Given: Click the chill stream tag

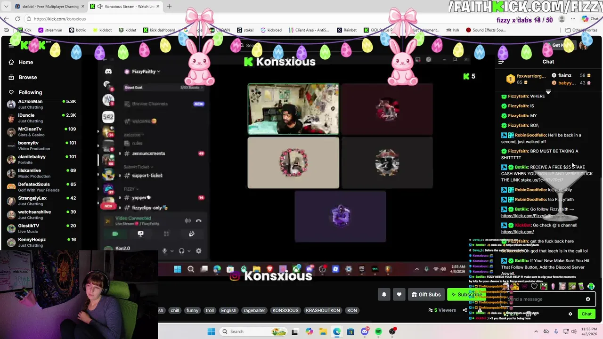Looking at the screenshot, I should pyautogui.click(x=175, y=310).
